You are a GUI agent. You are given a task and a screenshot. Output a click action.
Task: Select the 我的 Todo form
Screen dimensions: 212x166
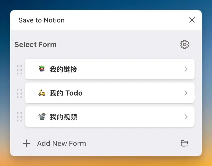[66, 93]
